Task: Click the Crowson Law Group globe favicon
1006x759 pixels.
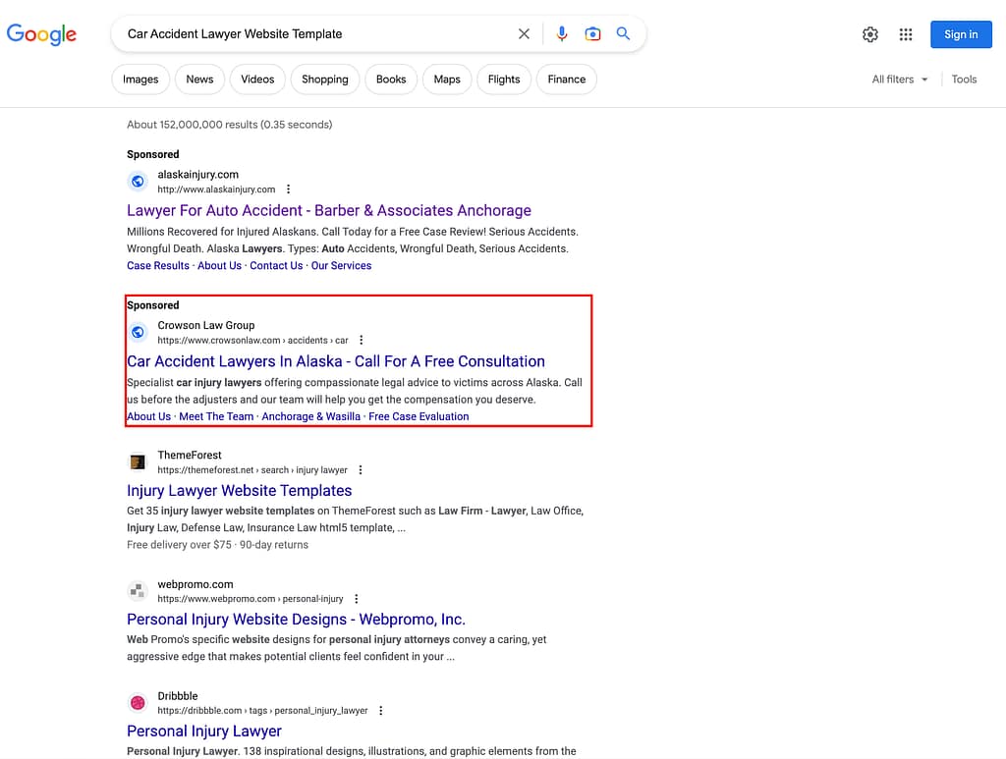Action: (x=138, y=332)
